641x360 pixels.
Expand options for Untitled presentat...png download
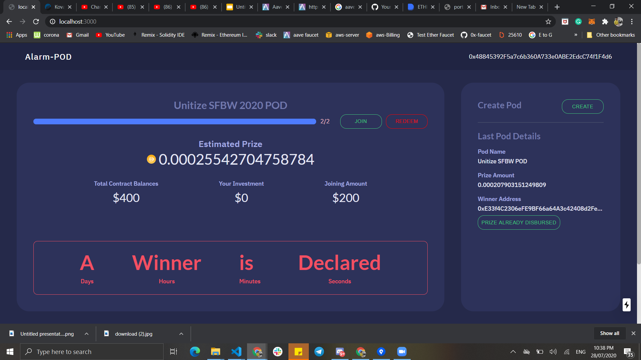click(x=86, y=334)
